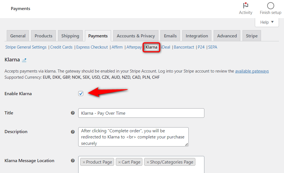Click the help icon next to Title

(73, 113)
